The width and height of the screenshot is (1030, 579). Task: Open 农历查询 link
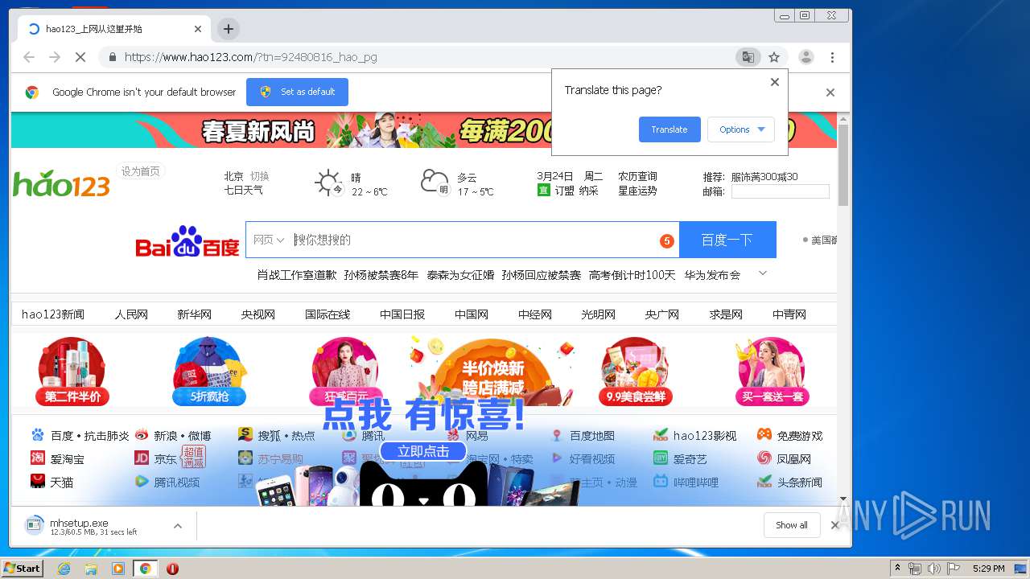tap(637, 176)
